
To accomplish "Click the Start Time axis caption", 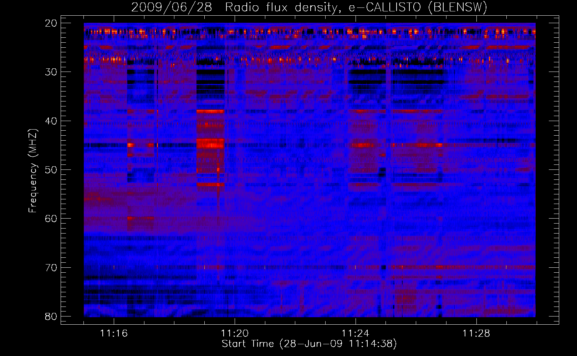I will coord(309,344).
